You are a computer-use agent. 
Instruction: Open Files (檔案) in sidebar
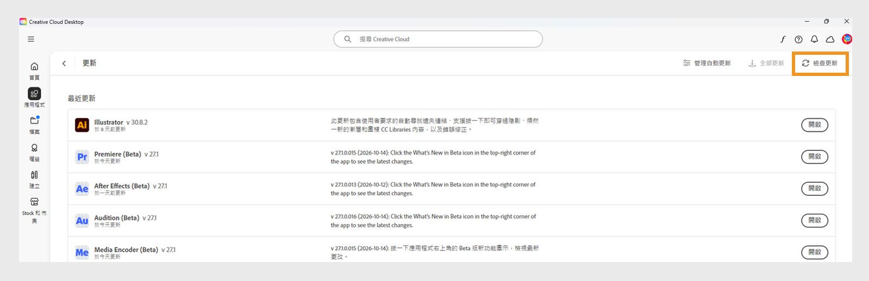pos(34,125)
